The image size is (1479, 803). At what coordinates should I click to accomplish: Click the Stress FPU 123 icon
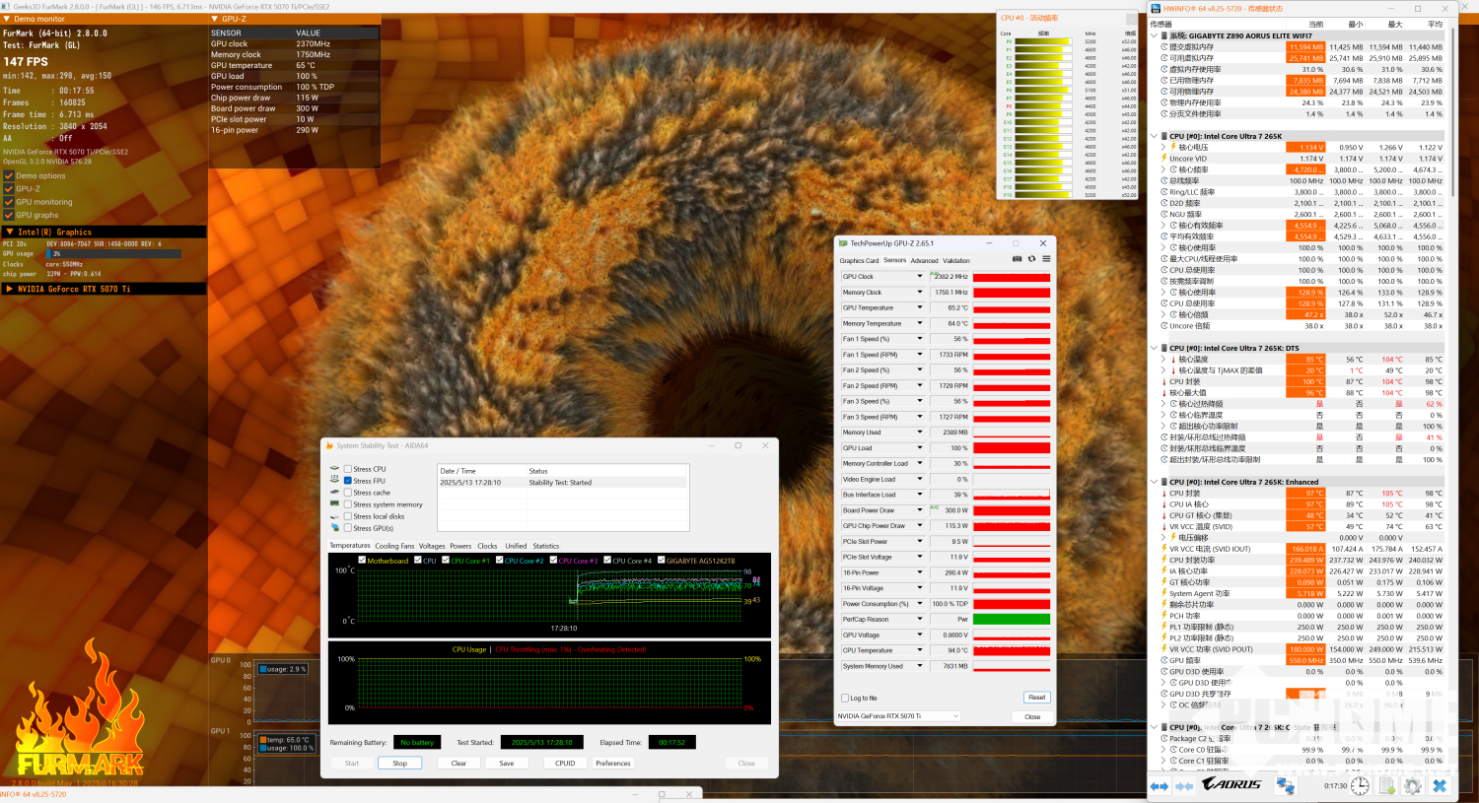[334, 481]
